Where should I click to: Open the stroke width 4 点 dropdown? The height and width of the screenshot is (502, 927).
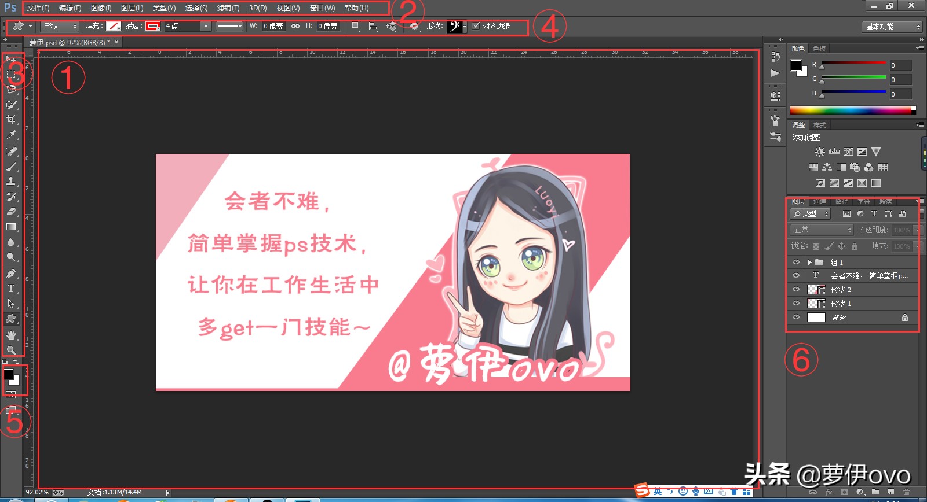pyautogui.click(x=206, y=26)
